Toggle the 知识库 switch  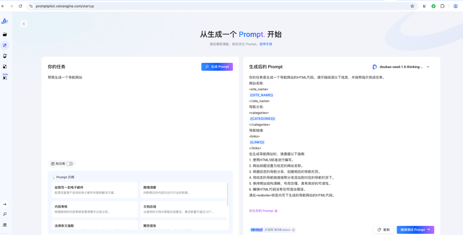click(x=69, y=164)
